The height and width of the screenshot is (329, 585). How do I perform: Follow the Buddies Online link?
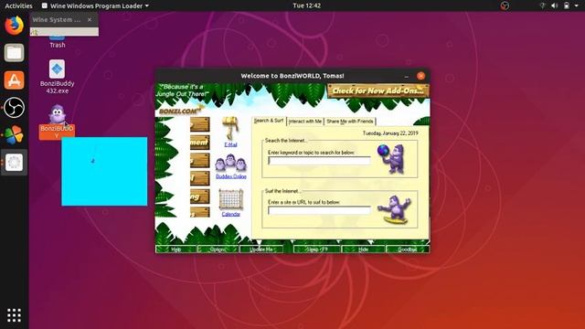pos(231,176)
